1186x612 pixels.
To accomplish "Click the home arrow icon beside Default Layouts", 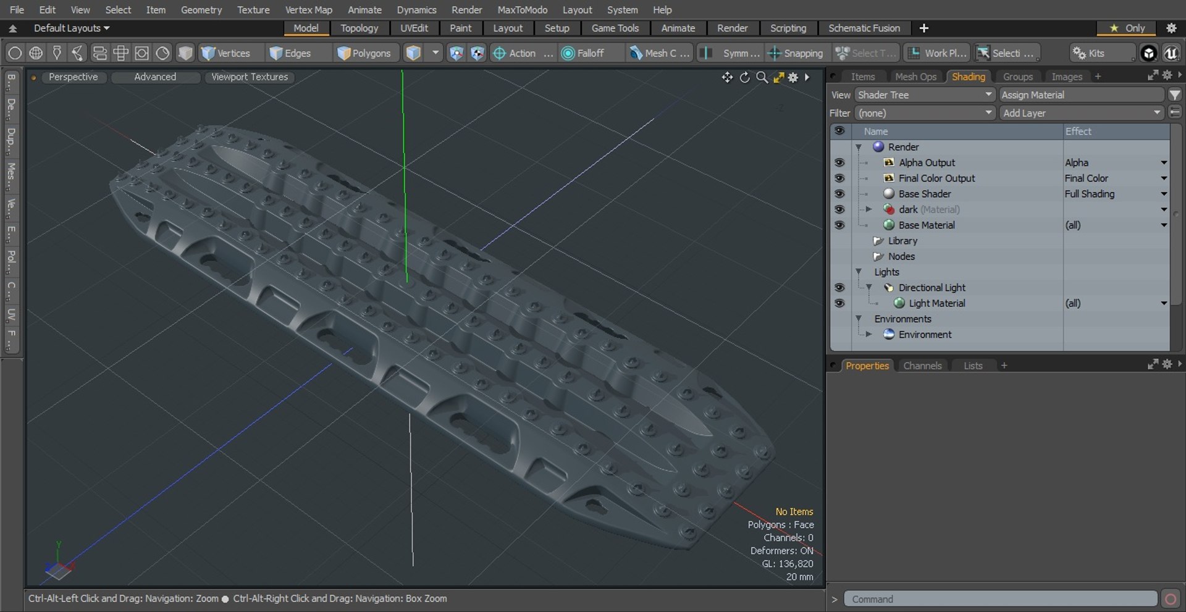I will coord(12,28).
